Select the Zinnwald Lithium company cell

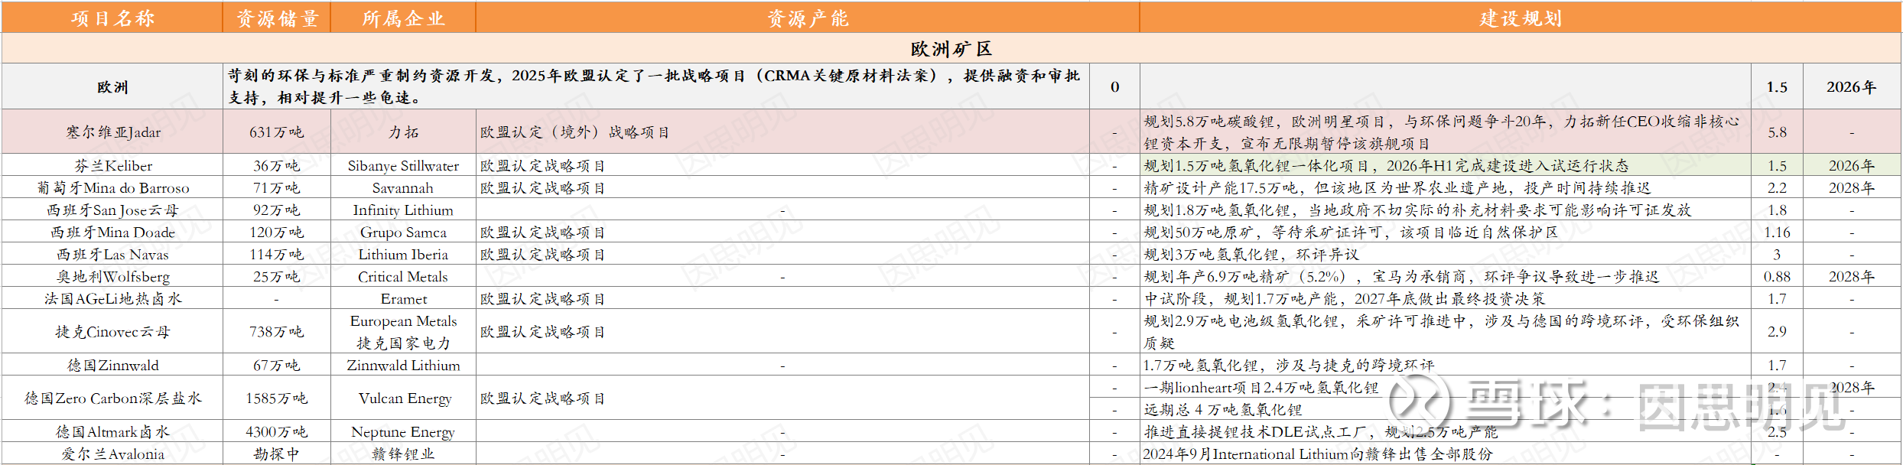403,365
